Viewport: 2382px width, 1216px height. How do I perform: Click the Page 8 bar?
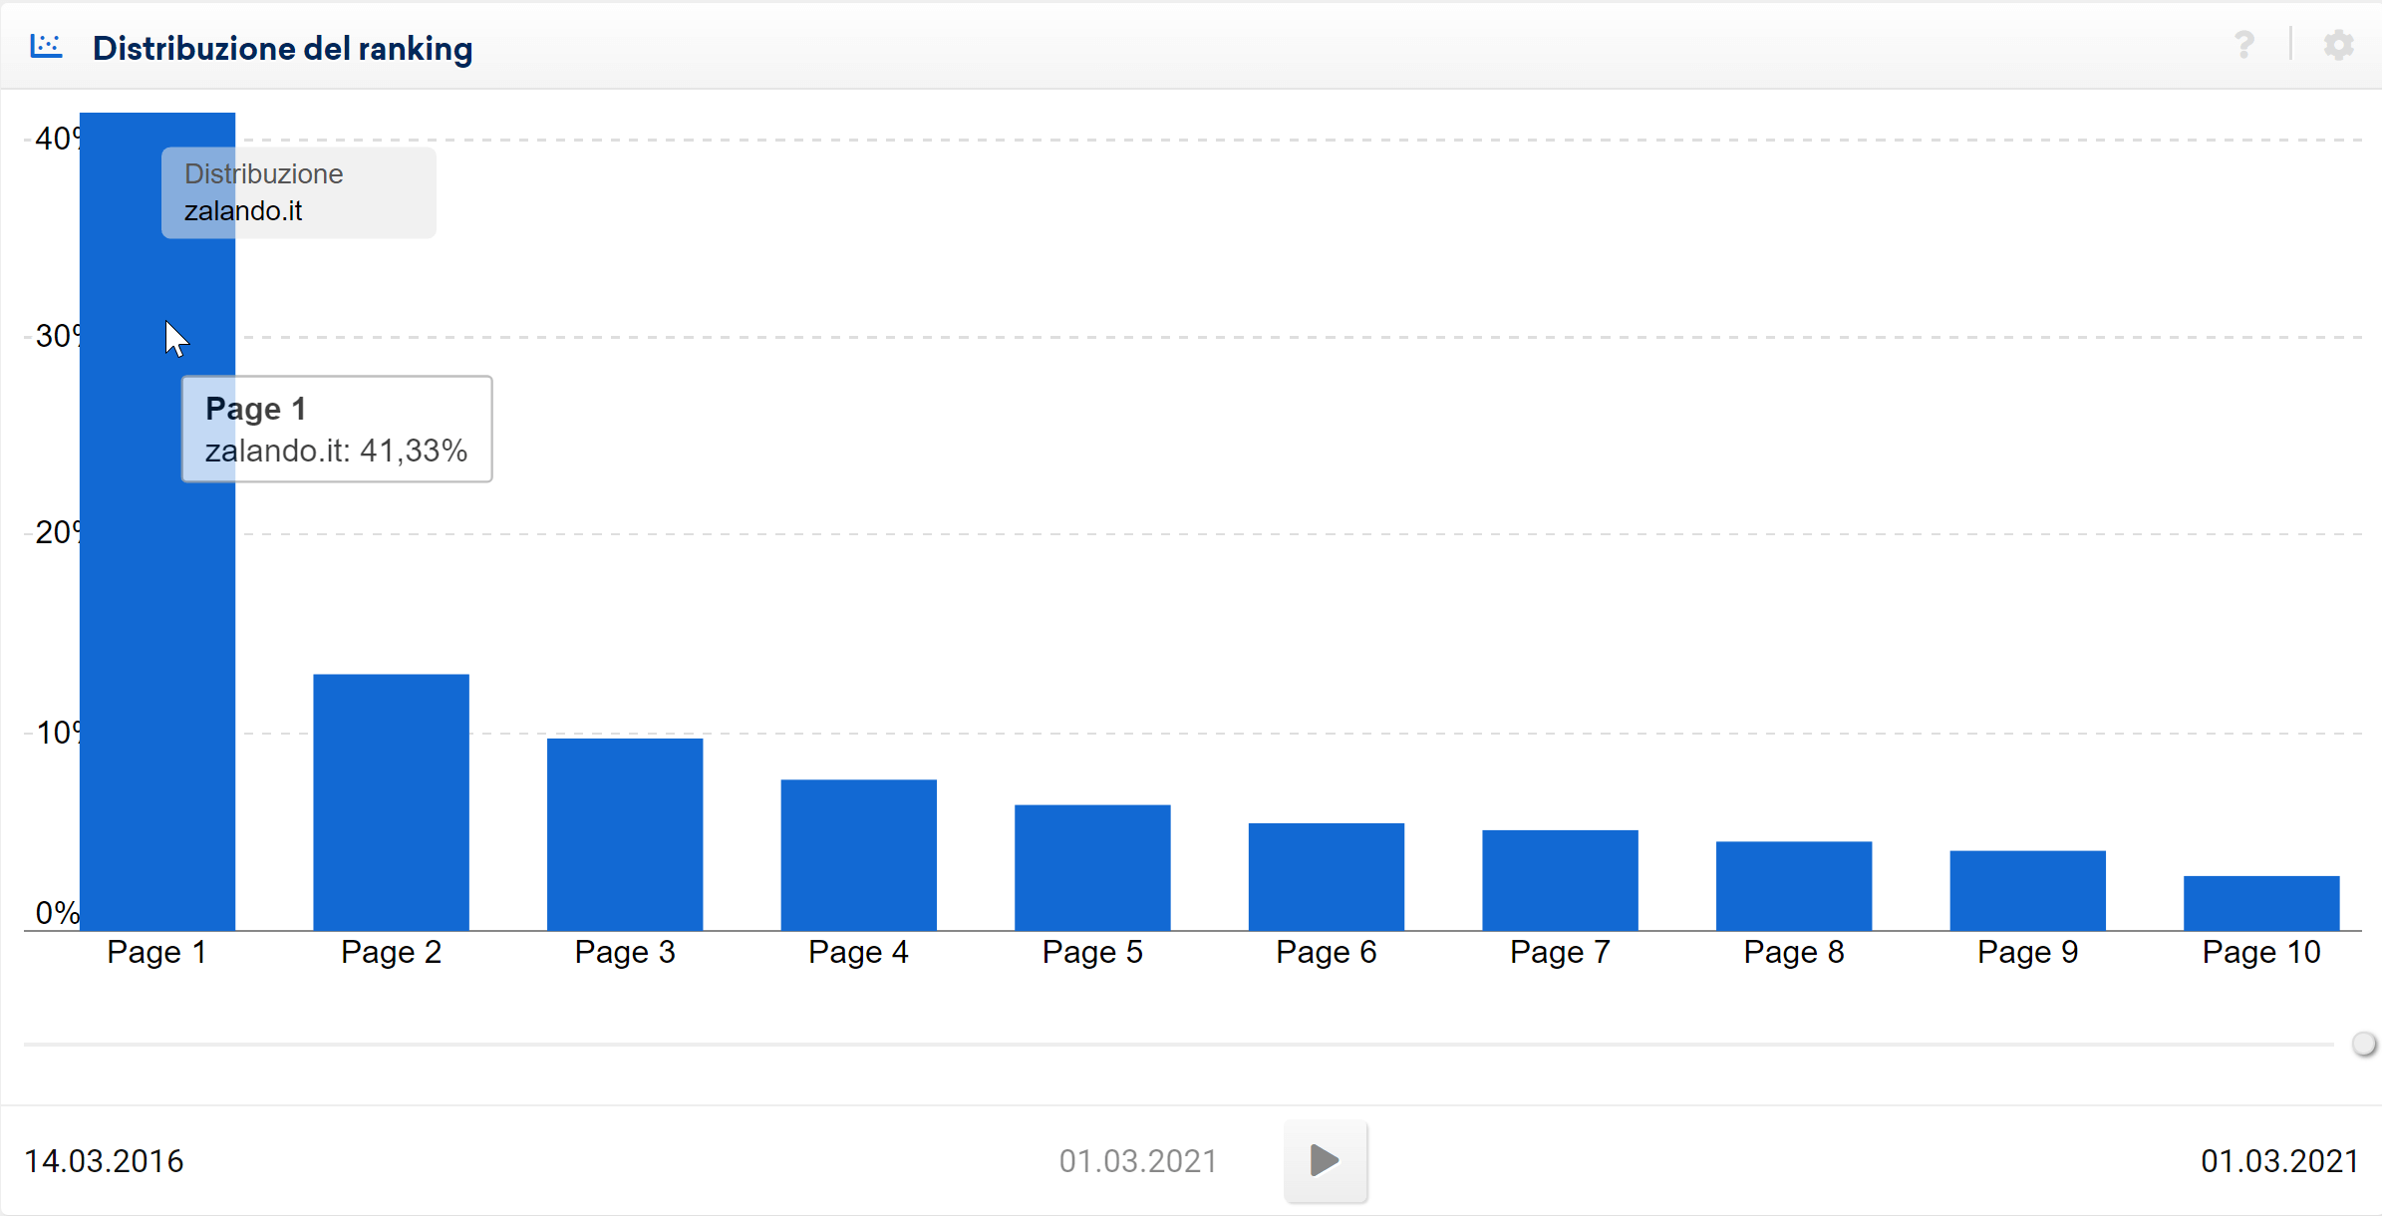click(1793, 885)
